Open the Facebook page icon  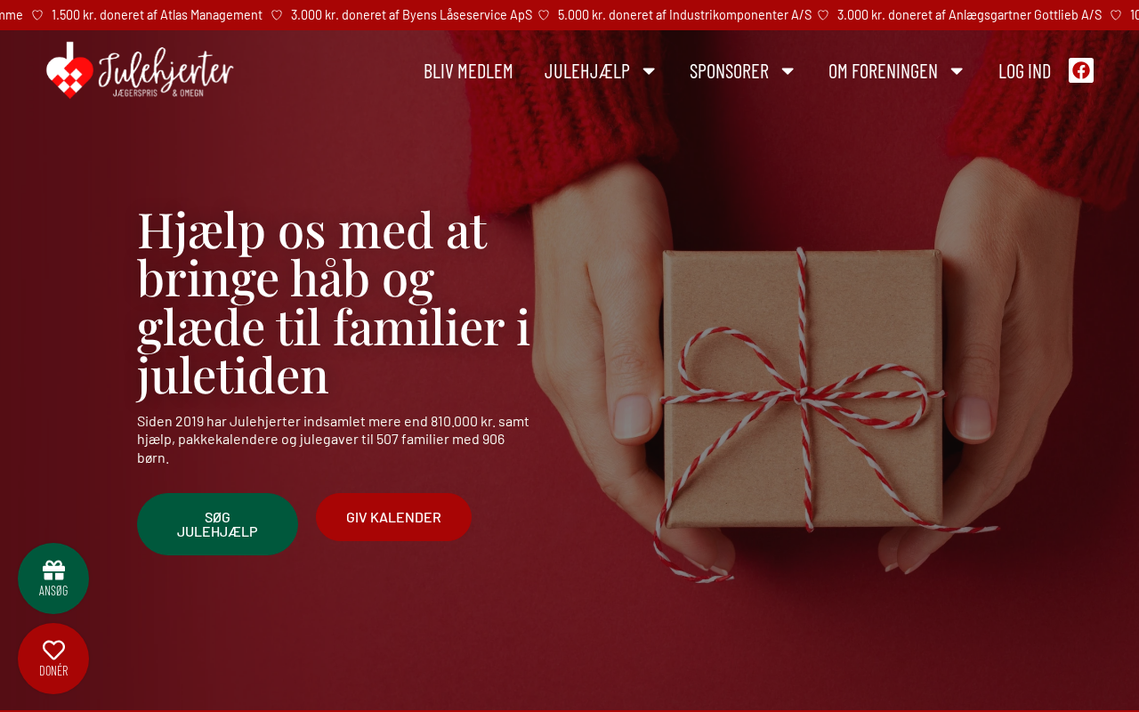pyautogui.click(x=1081, y=70)
